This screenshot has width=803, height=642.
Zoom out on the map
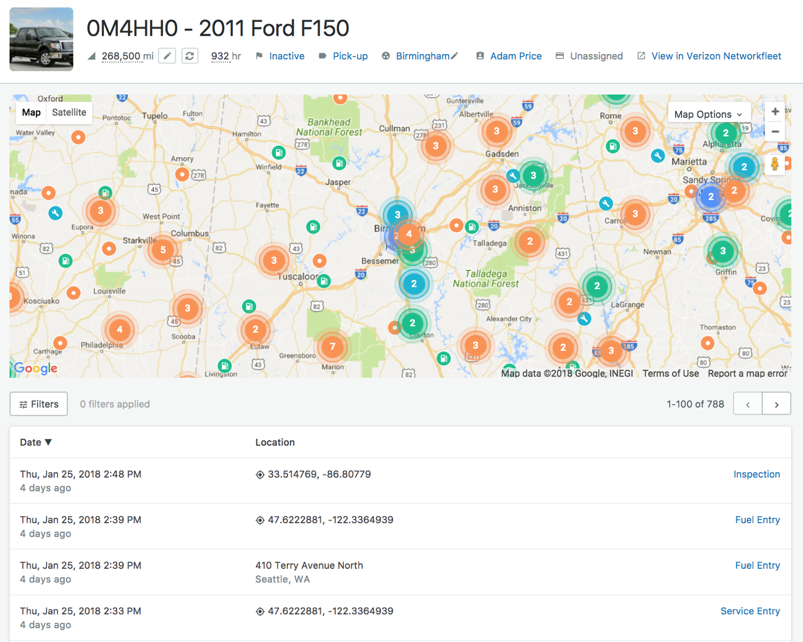[x=775, y=131]
